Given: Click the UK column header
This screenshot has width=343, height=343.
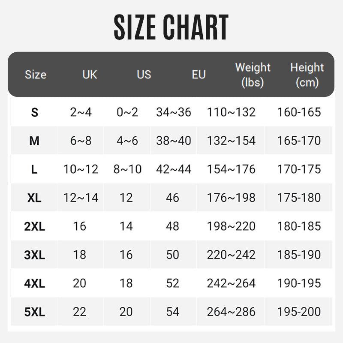Looking at the screenshot, I should coord(90,75).
